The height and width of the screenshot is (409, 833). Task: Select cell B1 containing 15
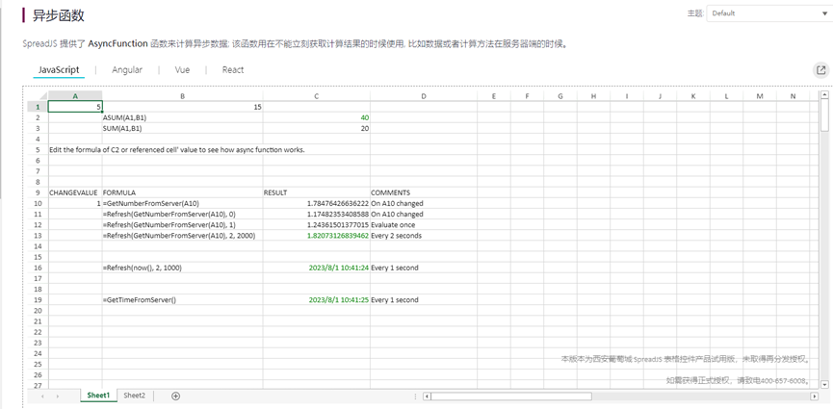[x=182, y=107]
